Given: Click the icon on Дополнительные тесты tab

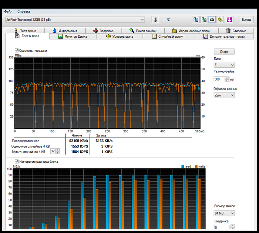Looking at the screenshot, I should 205,36.
